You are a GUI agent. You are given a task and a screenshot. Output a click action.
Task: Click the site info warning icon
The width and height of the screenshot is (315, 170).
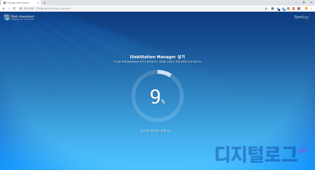pyautogui.click(x=20, y=8)
